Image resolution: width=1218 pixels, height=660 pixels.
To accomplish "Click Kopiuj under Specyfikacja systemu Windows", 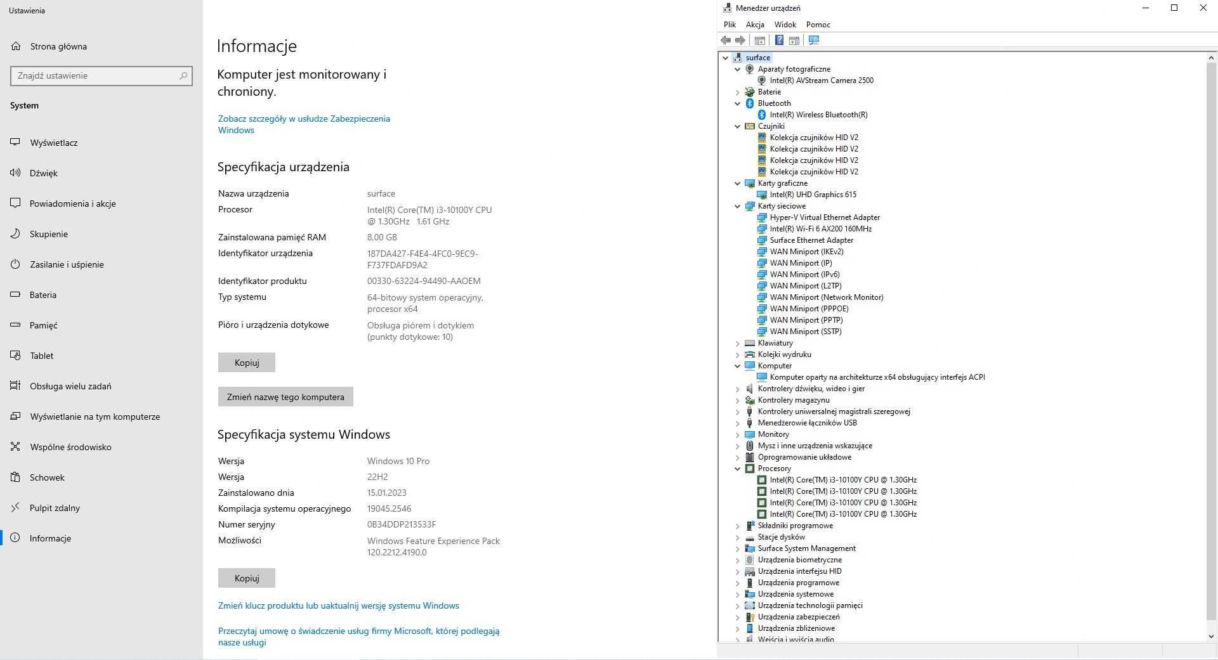I will coord(247,578).
